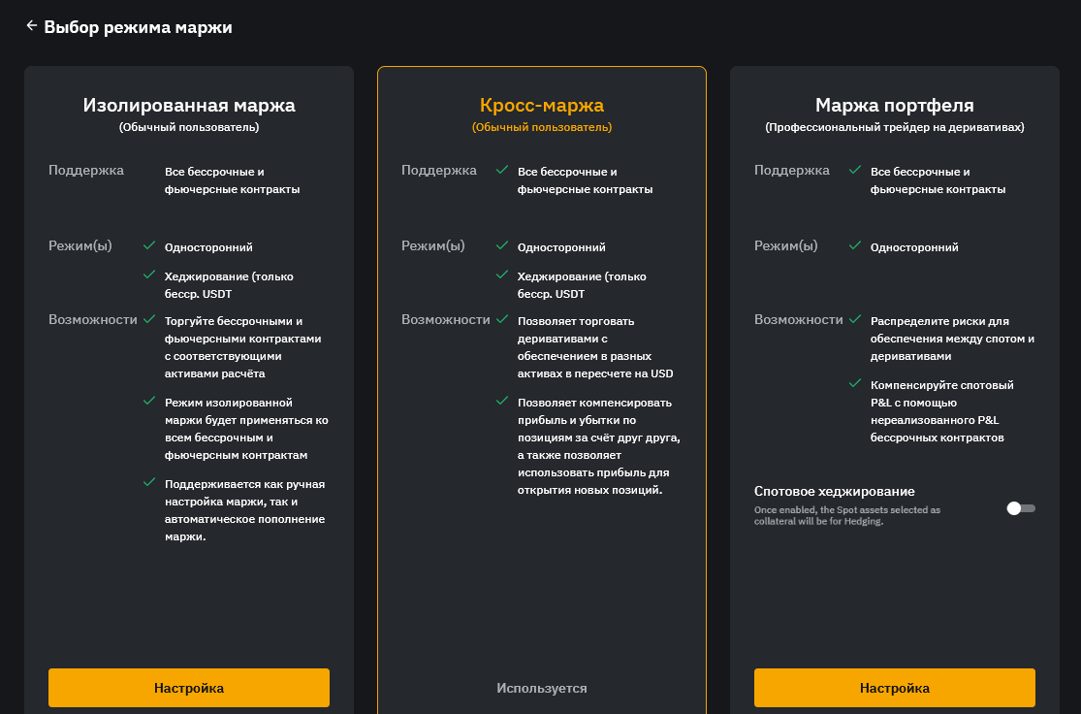The image size is (1081, 714).
Task: Click Поддержка checkmark in Кросс-маржа card
Action: pos(502,170)
